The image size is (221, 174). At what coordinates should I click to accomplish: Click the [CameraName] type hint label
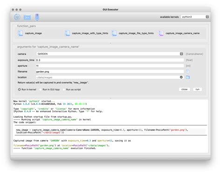tap(194, 54)
